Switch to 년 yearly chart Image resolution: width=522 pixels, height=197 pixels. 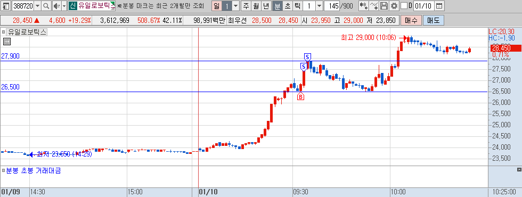coord(266,6)
